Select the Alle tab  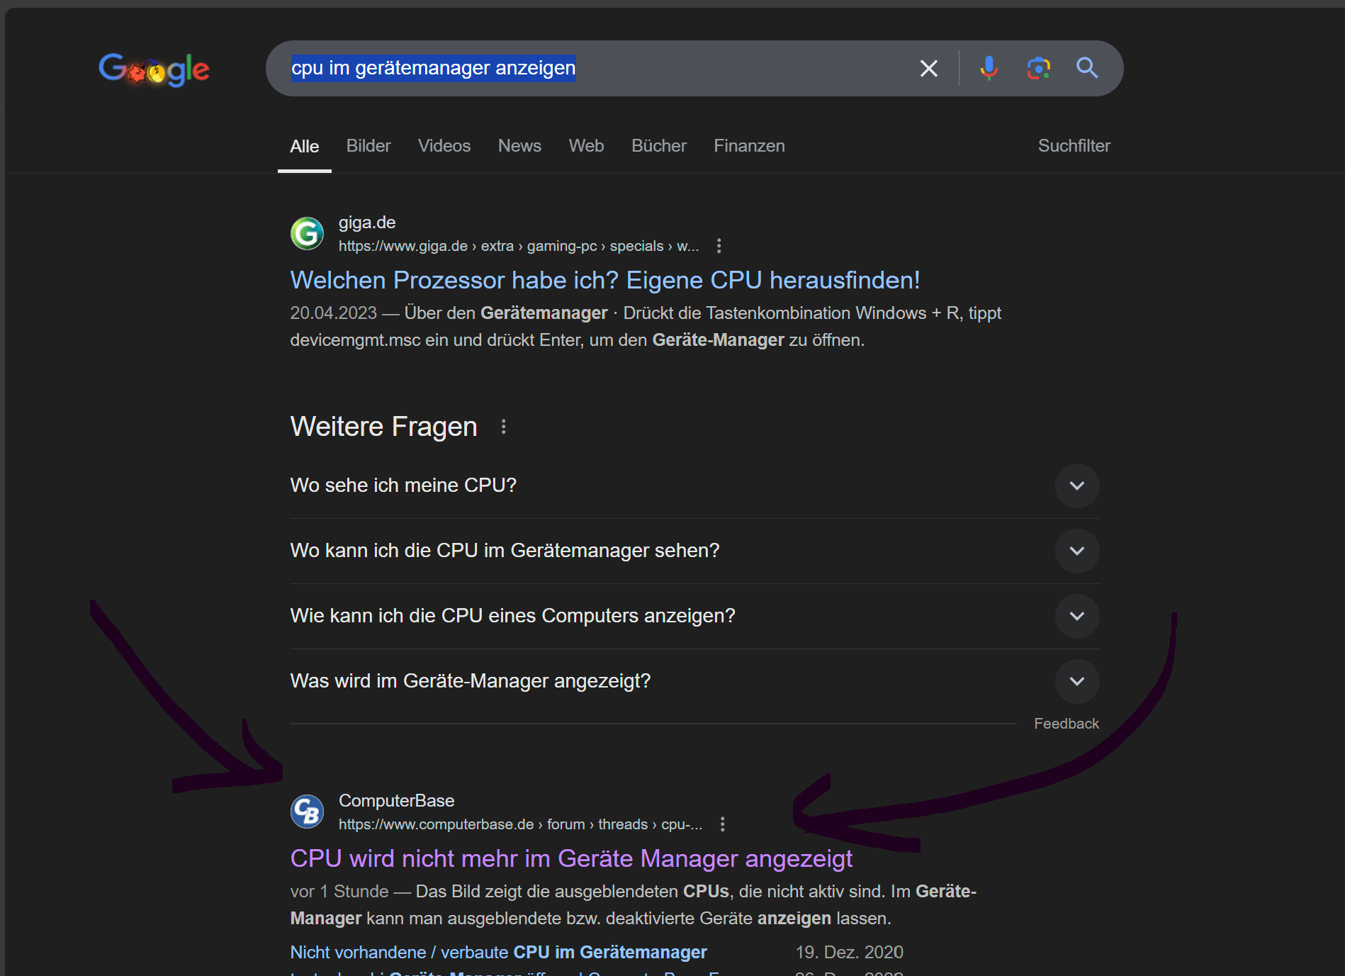pyautogui.click(x=305, y=146)
